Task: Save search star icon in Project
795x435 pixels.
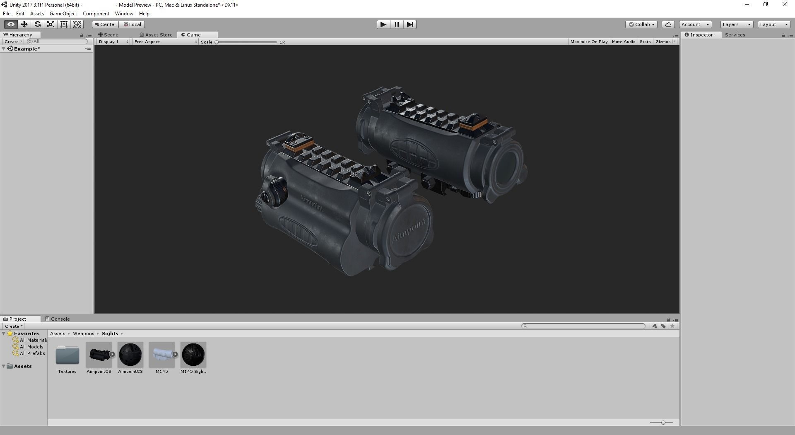Action: tap(672, 326)
